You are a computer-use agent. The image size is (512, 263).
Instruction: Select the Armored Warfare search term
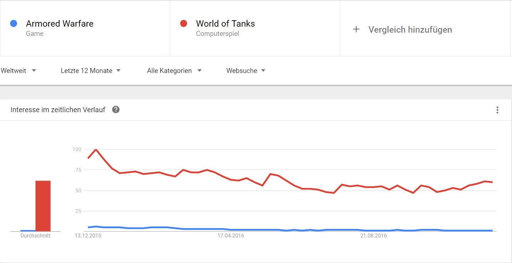pyautogui.click(x=60, y=24)
